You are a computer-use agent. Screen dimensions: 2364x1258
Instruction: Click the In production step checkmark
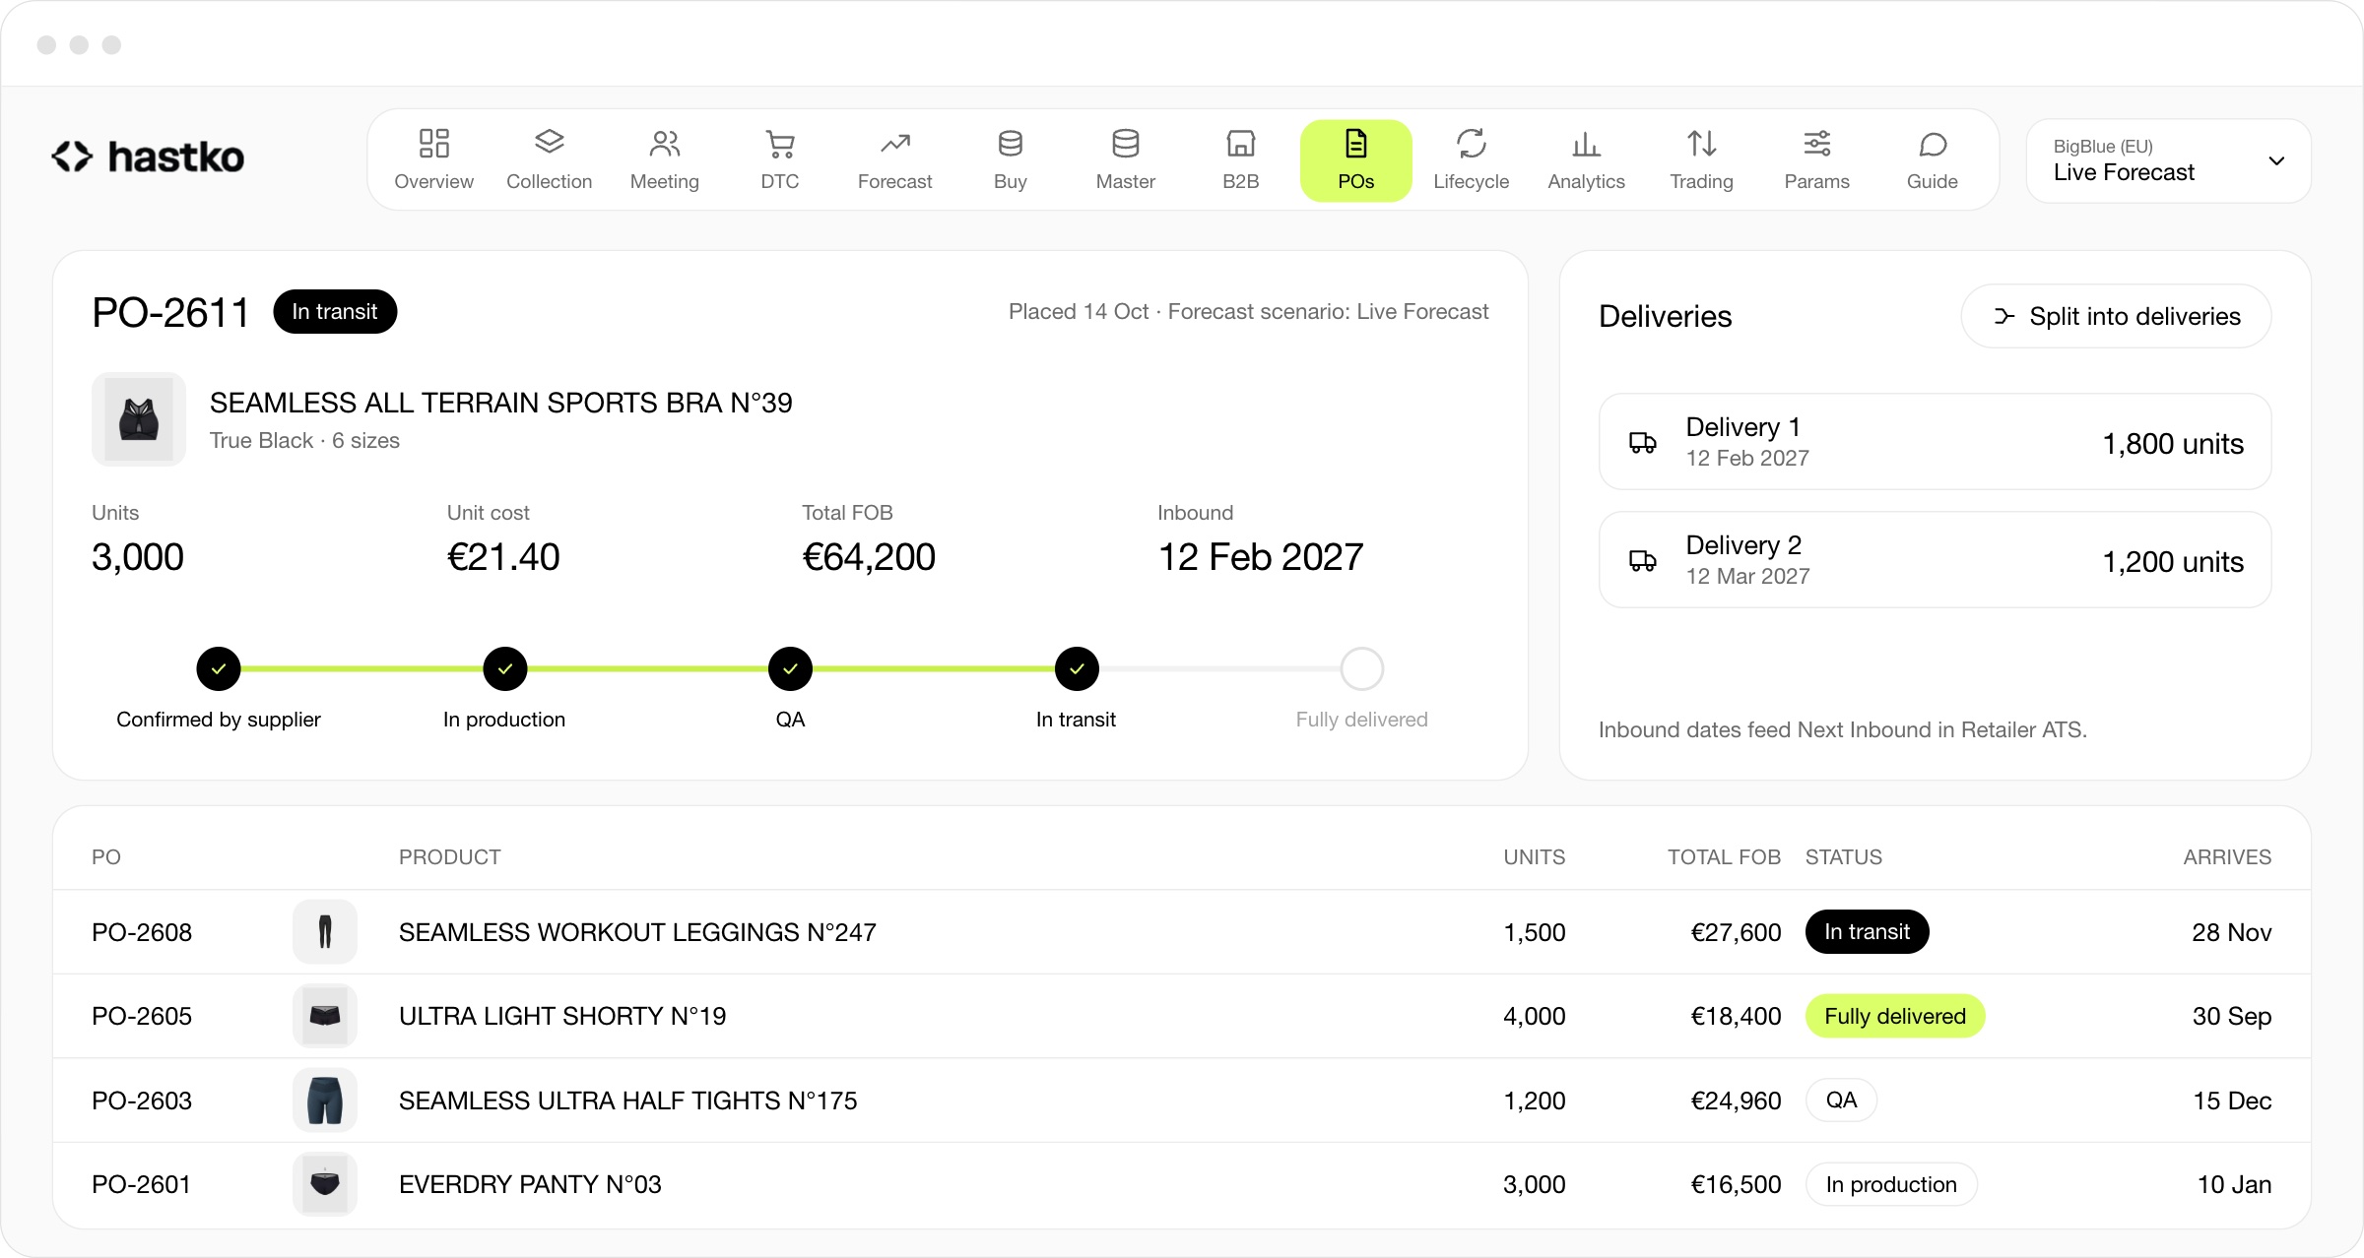pyautogui.click(x=504, y=668)
